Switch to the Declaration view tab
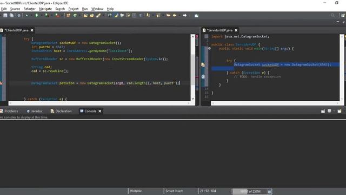 [x=61, y=111]
